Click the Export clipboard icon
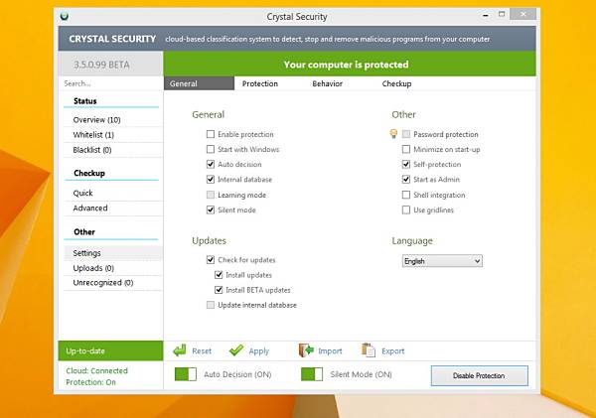The image size is (596, 418). click(x=369, y=350)
